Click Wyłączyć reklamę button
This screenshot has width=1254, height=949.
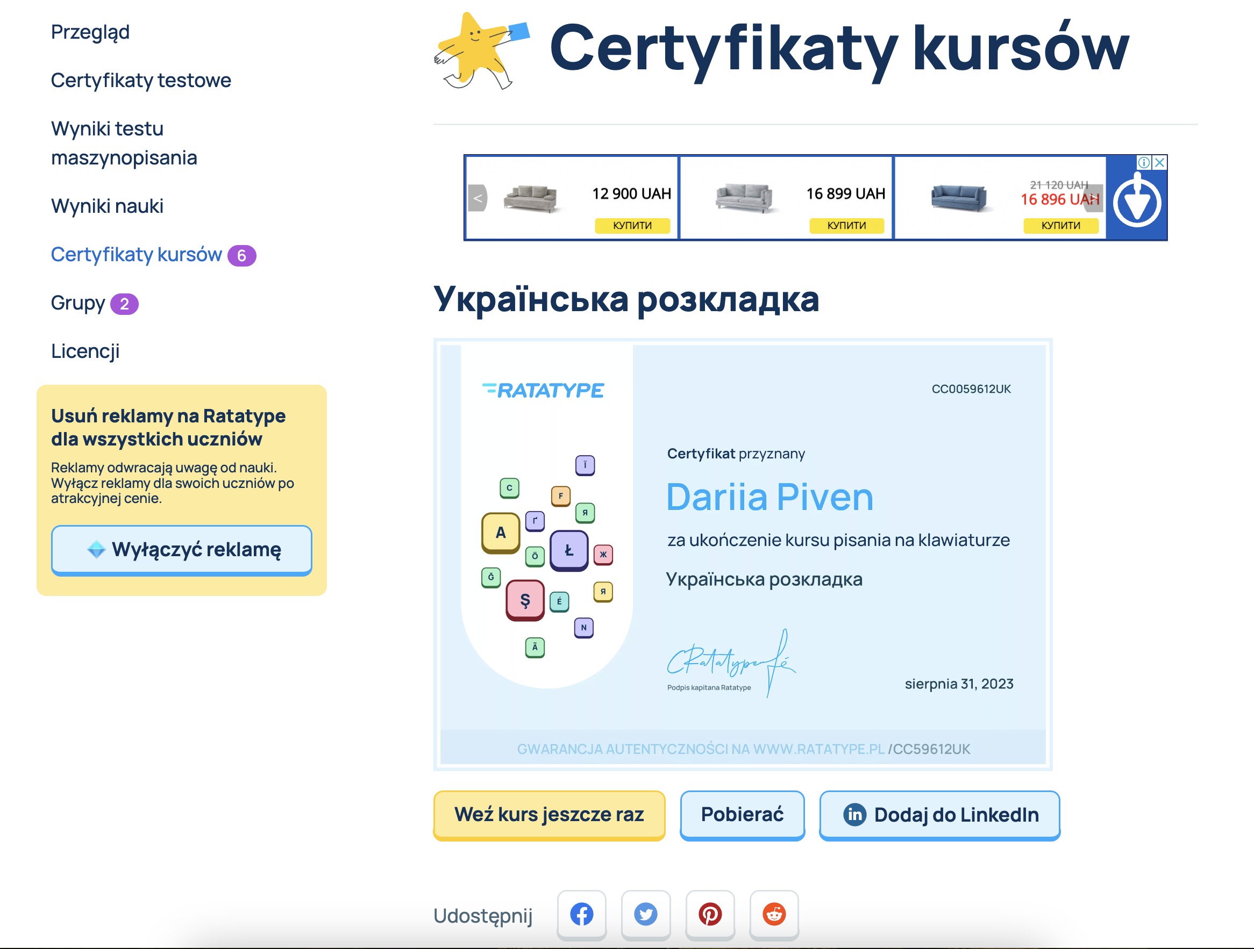click(x=181, y=550)
